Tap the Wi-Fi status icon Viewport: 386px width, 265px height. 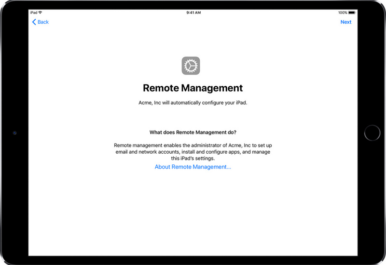click(40, 13)
